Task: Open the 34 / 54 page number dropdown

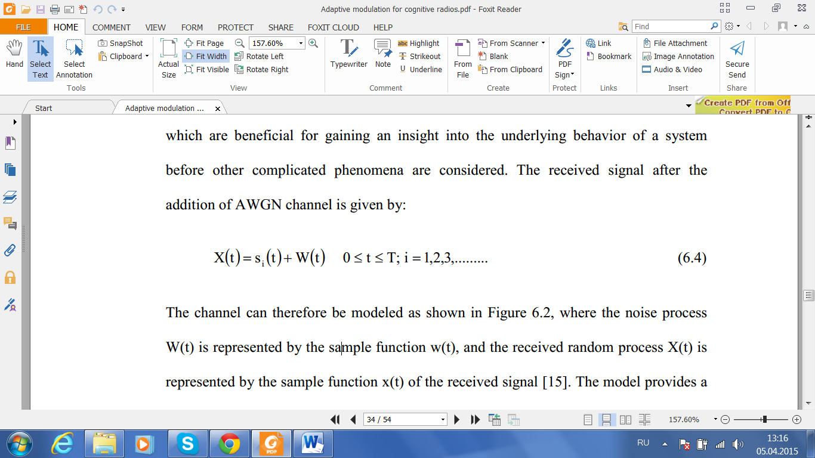Action: [x=443, y=420]
